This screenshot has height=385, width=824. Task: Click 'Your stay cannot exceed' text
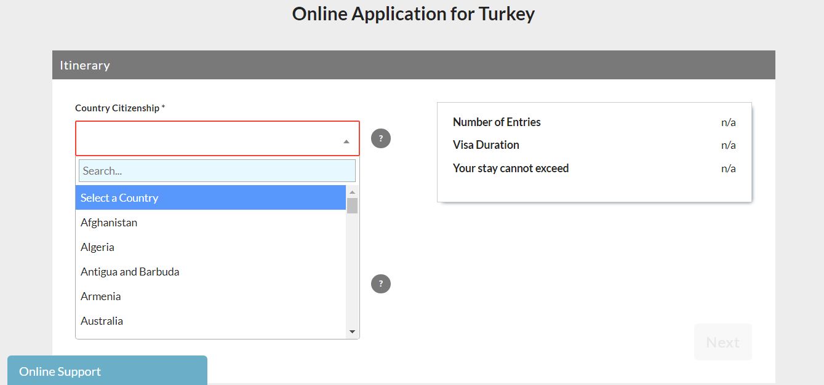tap(511, 168)
